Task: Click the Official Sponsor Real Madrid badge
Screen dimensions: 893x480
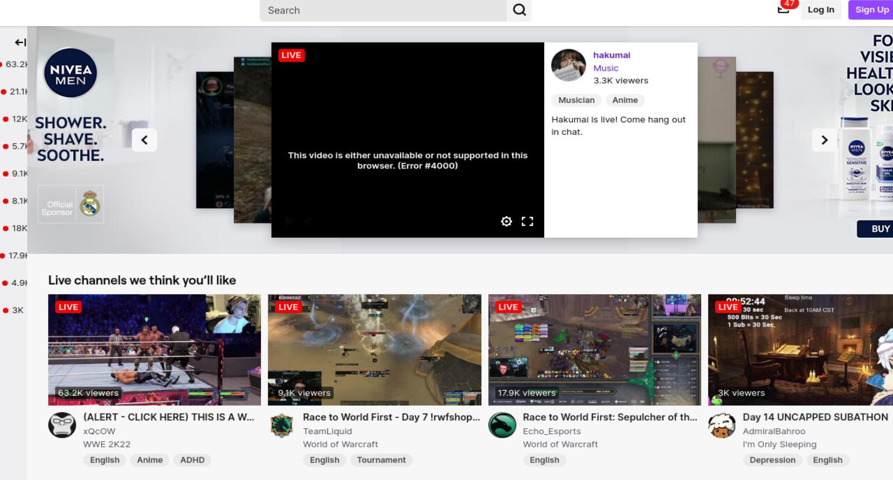Action: 71,204
